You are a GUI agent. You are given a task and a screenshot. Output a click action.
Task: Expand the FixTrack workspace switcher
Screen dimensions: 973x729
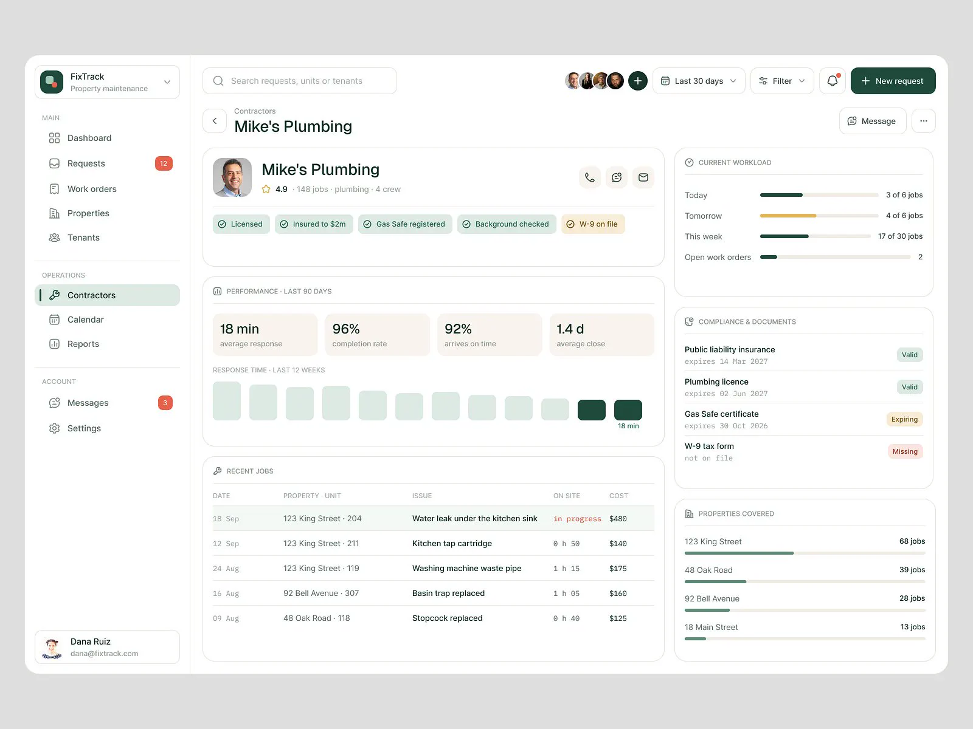(107, 82)
